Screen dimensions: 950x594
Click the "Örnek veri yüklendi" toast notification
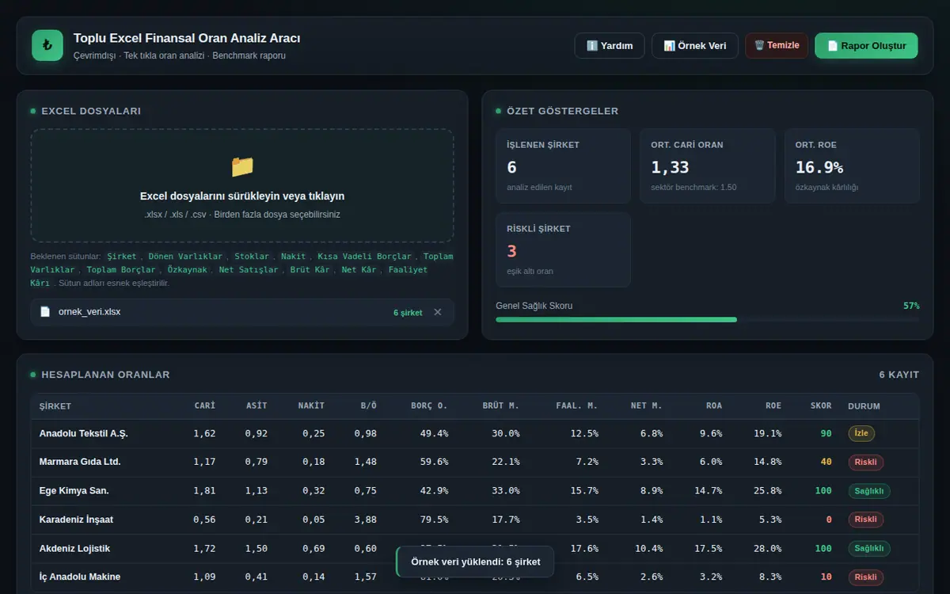[x=475, y=562]
